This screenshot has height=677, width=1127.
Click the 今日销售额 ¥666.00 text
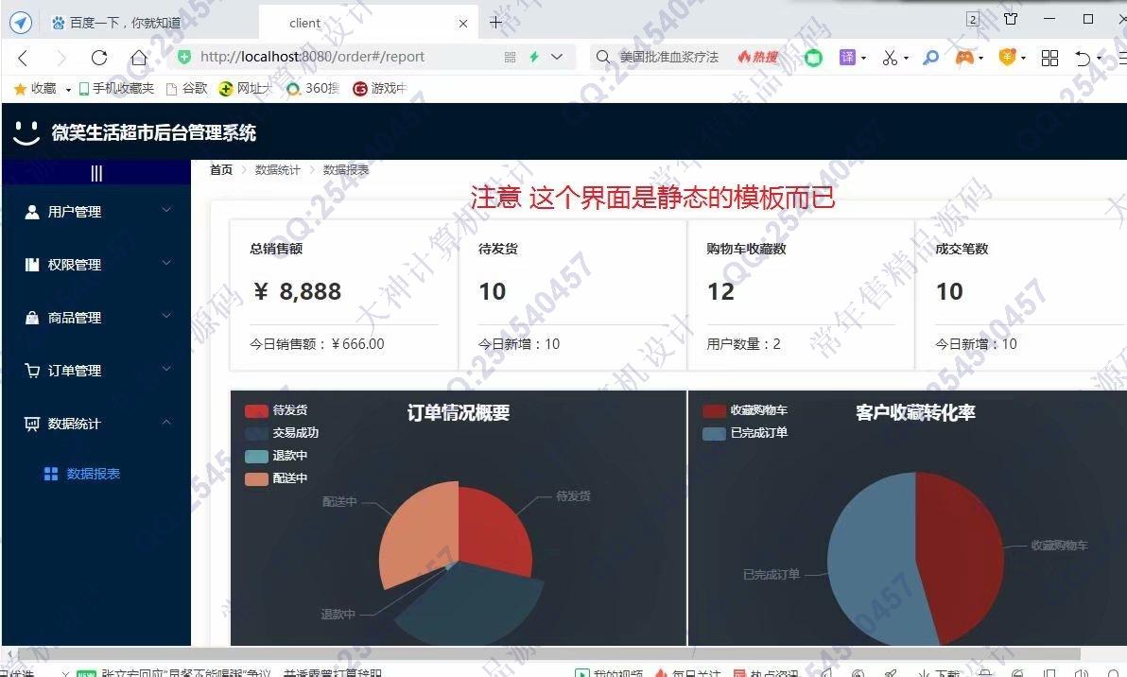click(317, 344)
